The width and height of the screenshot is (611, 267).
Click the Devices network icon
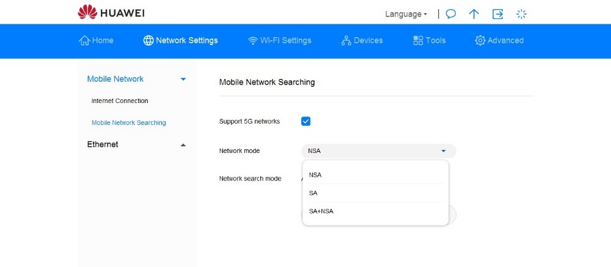346,40
